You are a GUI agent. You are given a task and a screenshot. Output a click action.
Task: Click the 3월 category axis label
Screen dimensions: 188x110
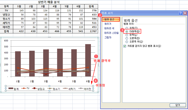(46, 81)
